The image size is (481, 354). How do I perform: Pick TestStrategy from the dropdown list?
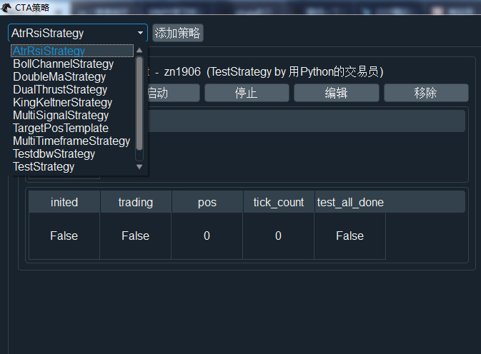[x=44, y=166]
